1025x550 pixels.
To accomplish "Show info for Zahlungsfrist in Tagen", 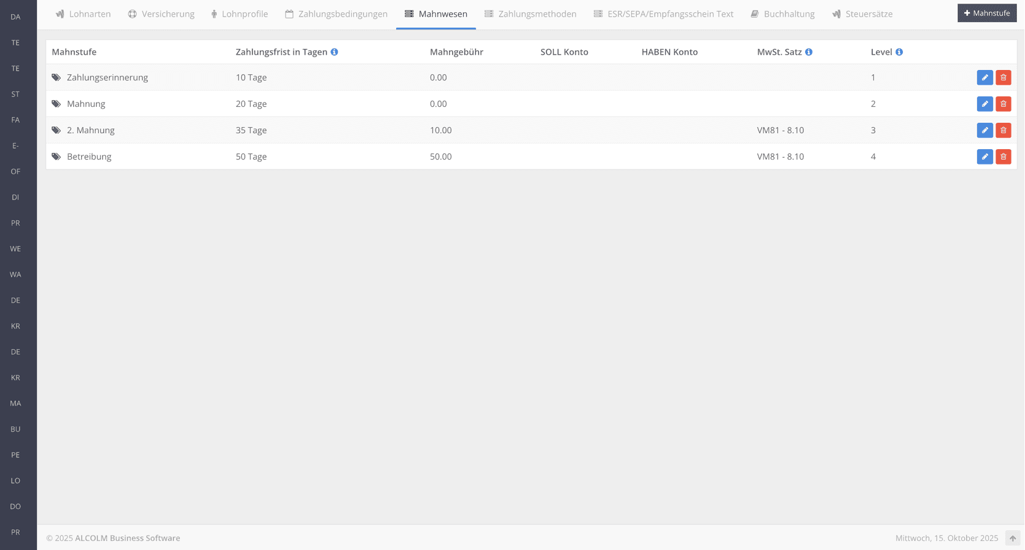I will pos(334,52).
